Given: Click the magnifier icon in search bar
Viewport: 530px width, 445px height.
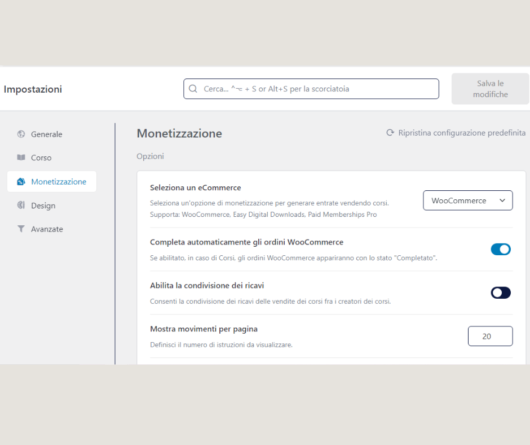Looking at the screenshot, I should tap(193, 89).
